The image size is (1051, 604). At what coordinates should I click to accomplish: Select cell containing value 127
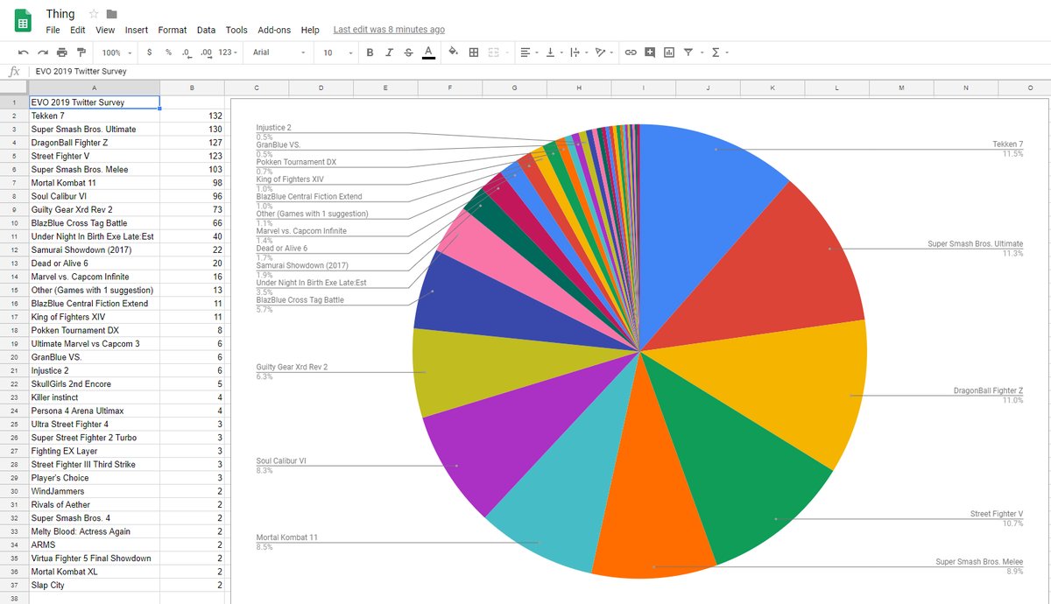(x=192, y=143)
